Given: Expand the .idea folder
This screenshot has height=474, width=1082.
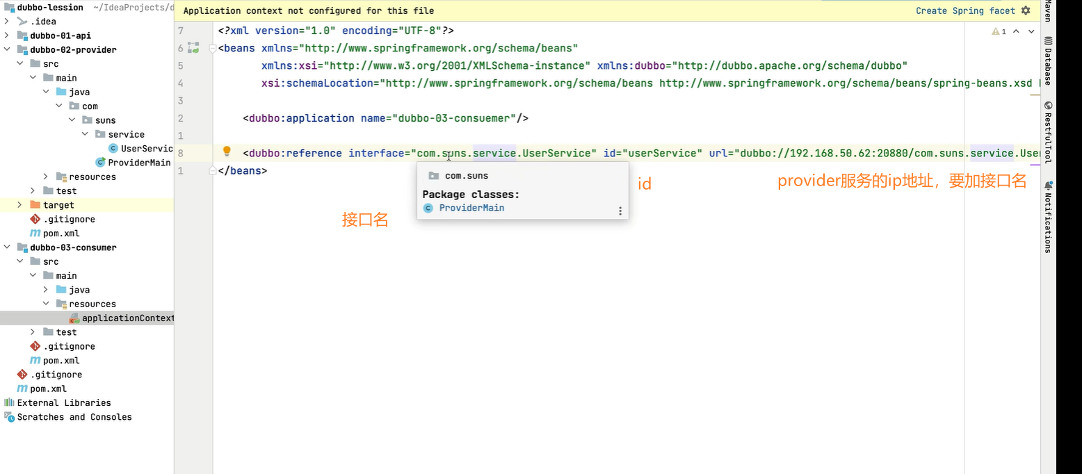Looking at the screenshot, I should point(7,22).
